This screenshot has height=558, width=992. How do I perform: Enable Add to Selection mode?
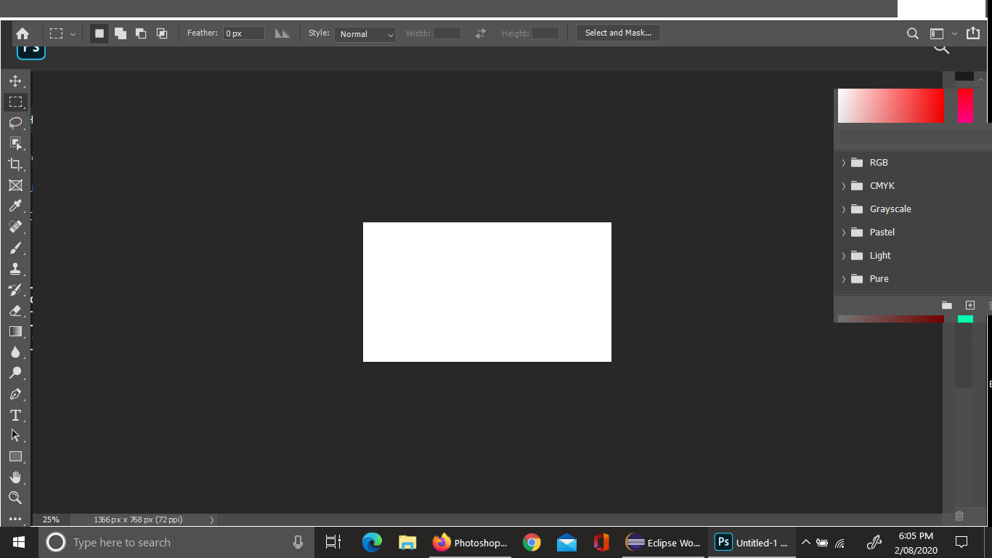(121, 33)
